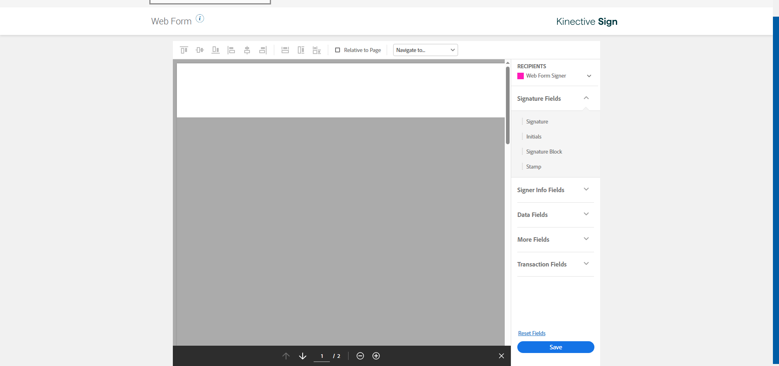This screenshot has width=779, height=366.
Task: Open the Web Form info icon
Action: [200, 18]
